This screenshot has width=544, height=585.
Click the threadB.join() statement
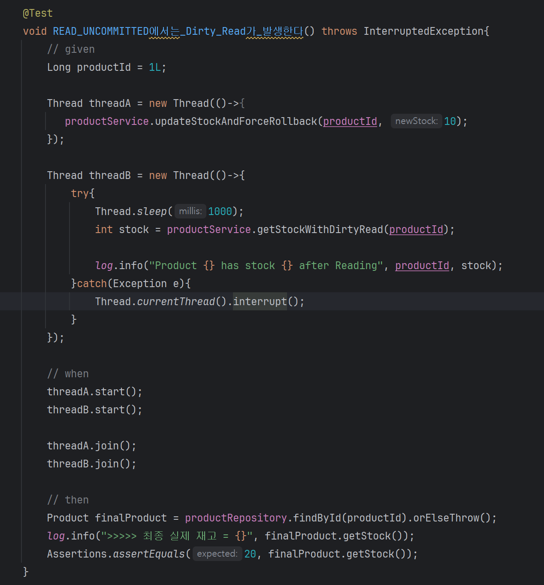coord(91,464)
